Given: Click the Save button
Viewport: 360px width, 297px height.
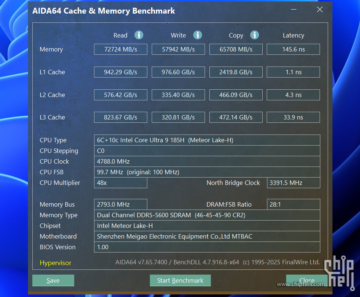Looking at the screenshot, I should pos(53,280).
